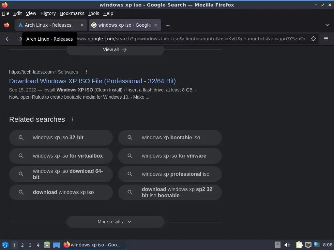Go back using the back arrow
The height and width of the screenshot is (250, 334).
tap(8, 39)
